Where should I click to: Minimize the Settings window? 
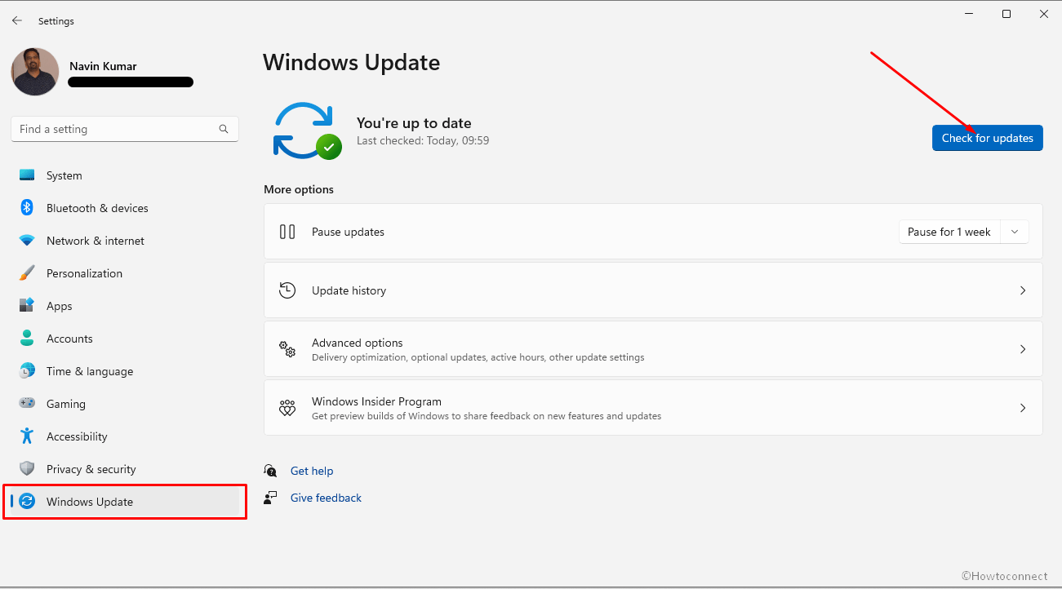(969, 14)
